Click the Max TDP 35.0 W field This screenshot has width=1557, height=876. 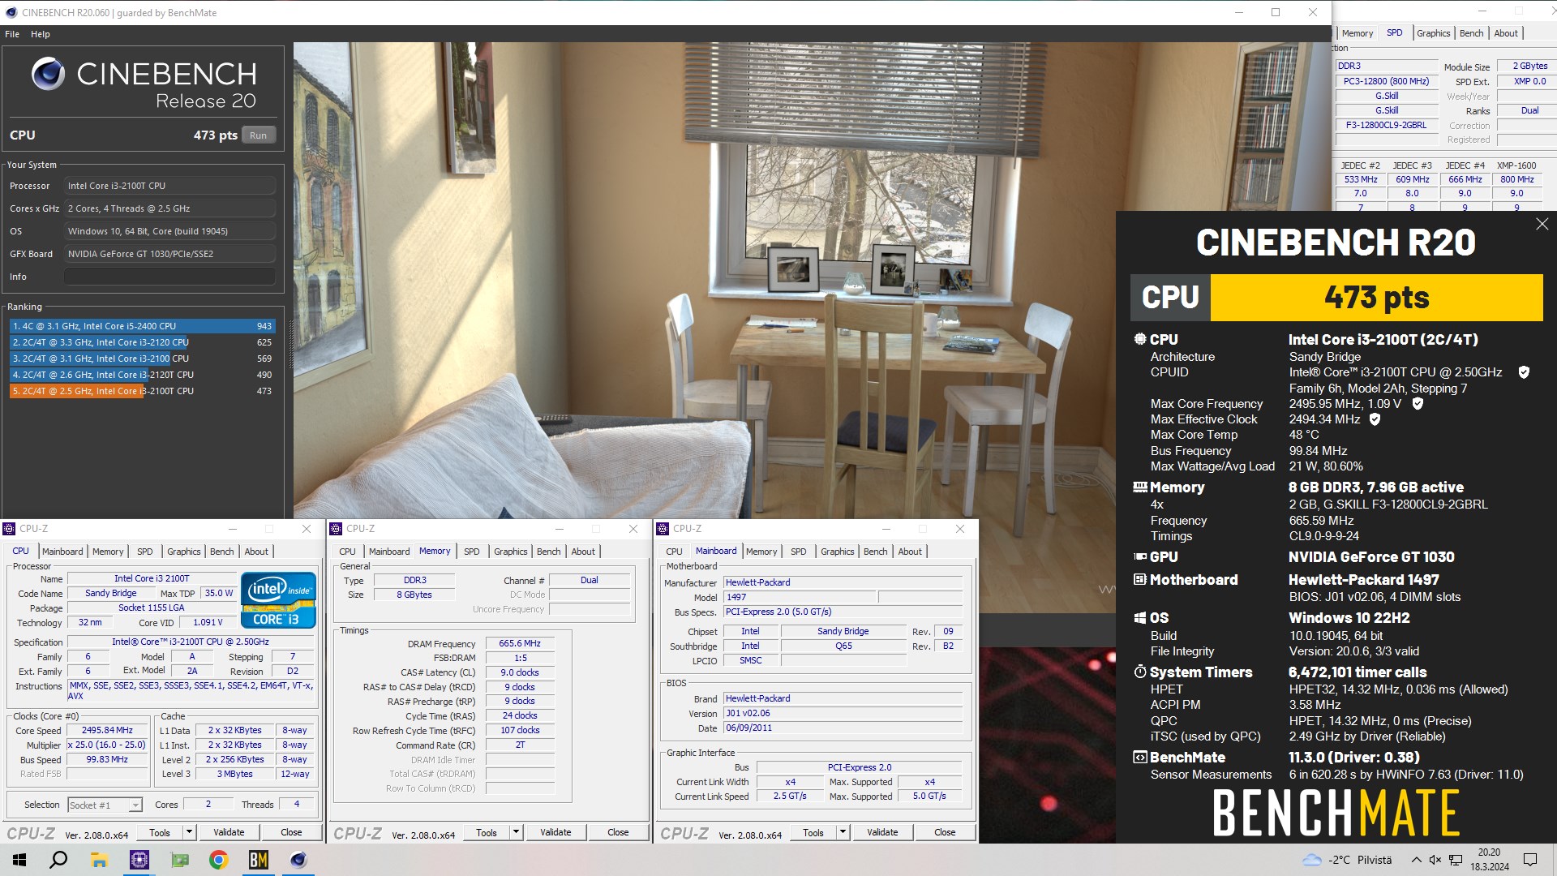point(218,594)
